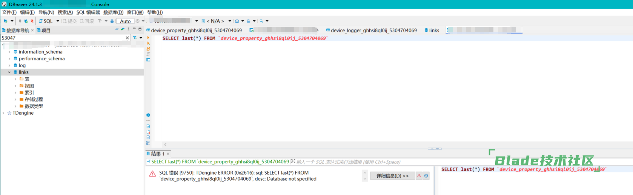Execute SQL statement with the orange arrow
Screen dimensions: 633x195
click(148, 38)
